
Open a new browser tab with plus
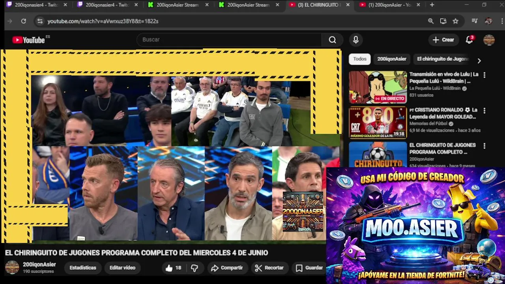tap(432, 5)
